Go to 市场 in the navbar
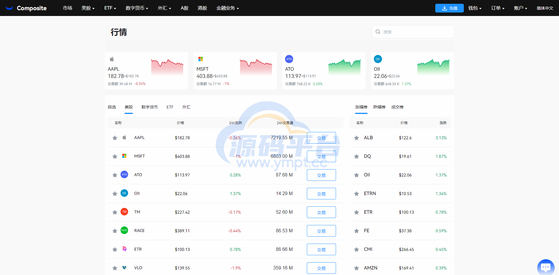The width and height of the screenshot is (559, 275). pos(68,8)
